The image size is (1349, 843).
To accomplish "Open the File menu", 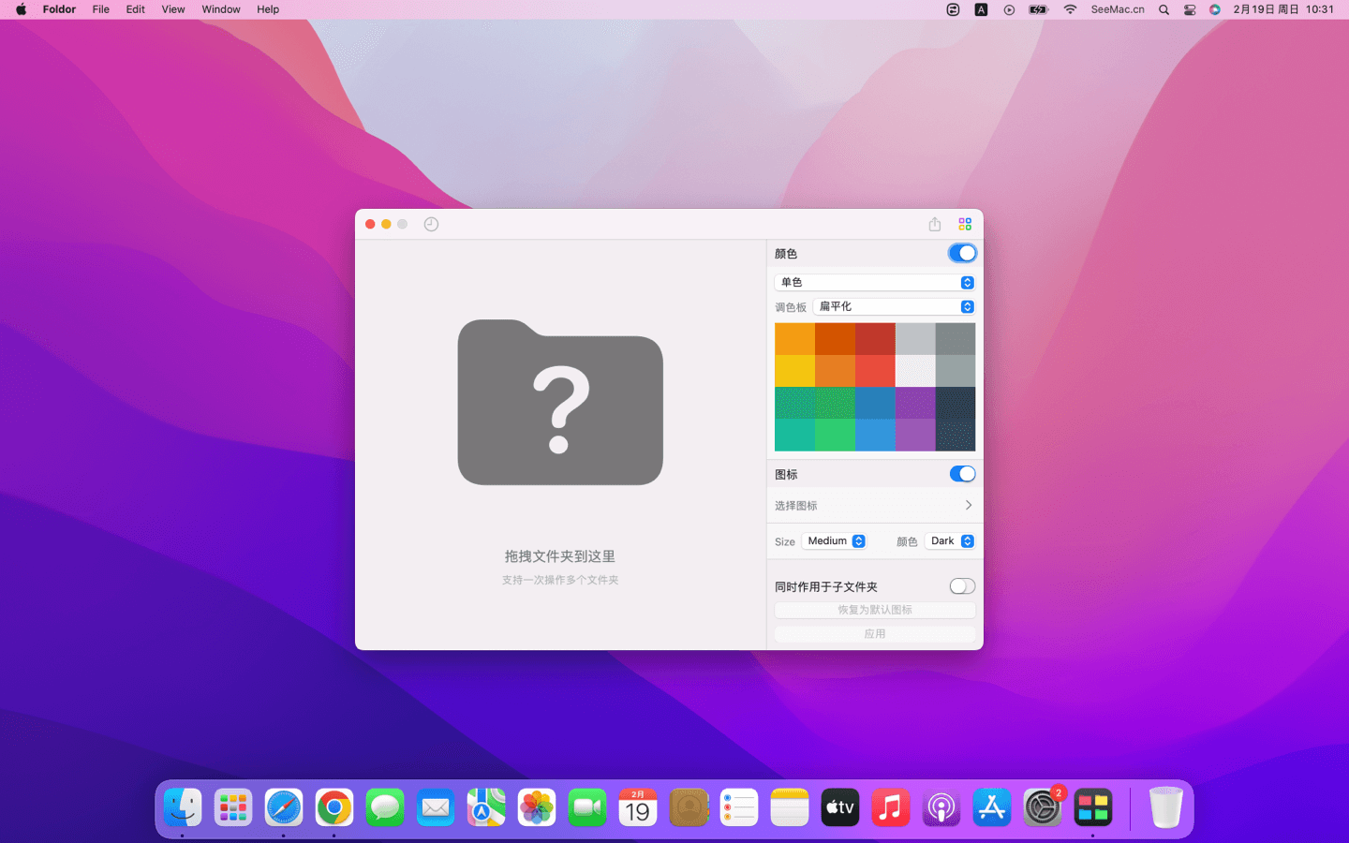I will pyautogui.click(x=100, y=9).
